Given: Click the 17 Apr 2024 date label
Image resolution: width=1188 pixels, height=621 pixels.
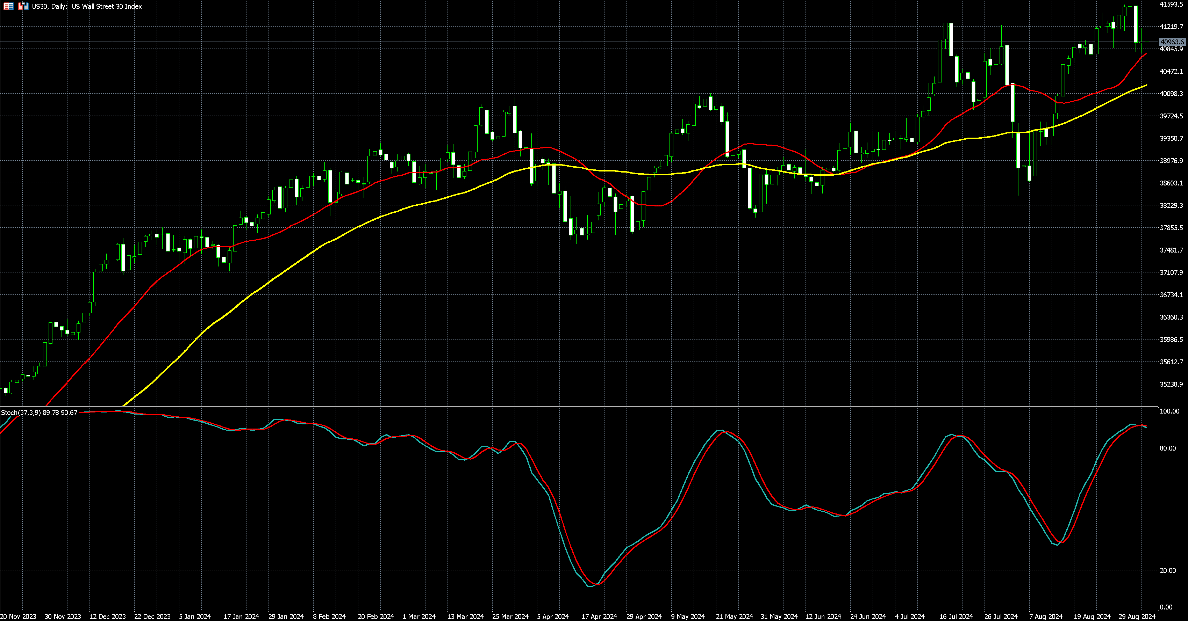Looking at the screenshot, I should pos(599,616).
